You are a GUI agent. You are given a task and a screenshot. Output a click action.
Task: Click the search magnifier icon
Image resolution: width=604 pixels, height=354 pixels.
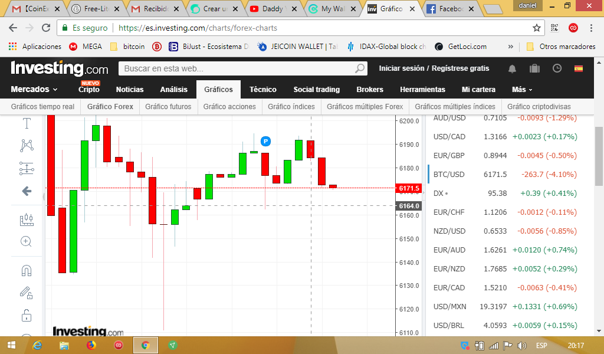tap(359, 68)
